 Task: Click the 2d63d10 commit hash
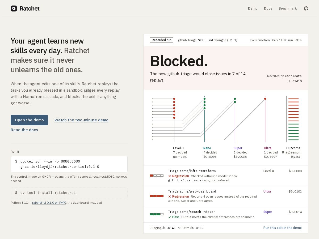tap(295, 82)
